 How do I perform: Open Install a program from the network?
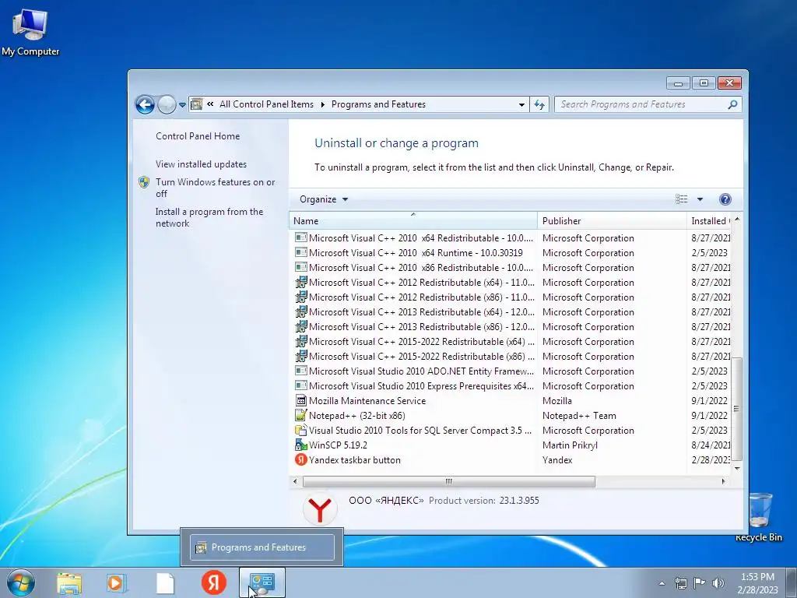209,217
